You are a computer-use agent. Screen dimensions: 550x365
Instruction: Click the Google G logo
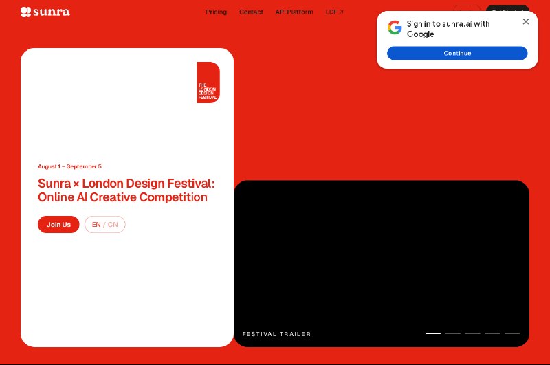(395, 27)
